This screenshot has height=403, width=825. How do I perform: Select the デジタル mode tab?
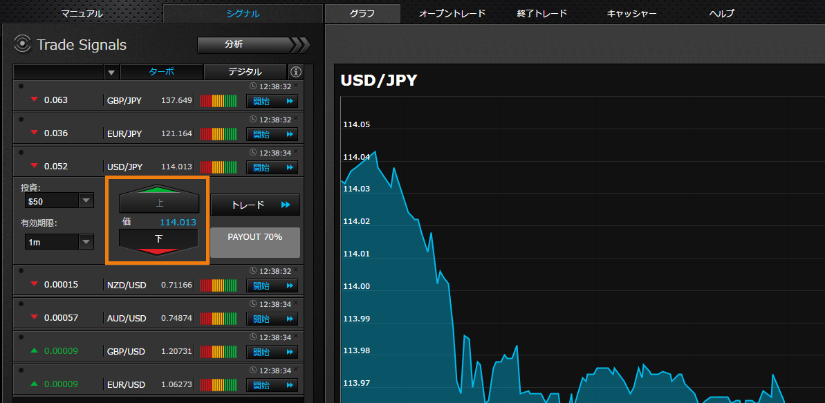point(245,72)
